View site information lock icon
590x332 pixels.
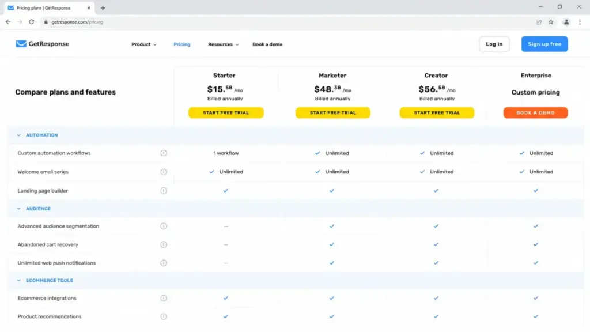coord(46,22)
